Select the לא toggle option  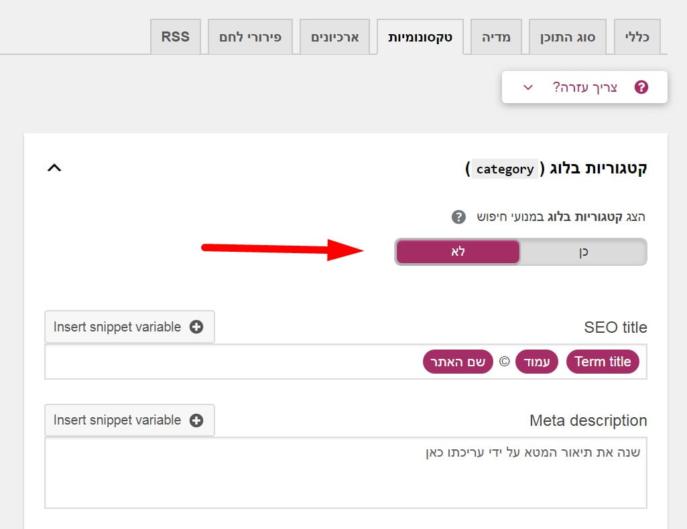pyautogui.click(x=458, y=252)
